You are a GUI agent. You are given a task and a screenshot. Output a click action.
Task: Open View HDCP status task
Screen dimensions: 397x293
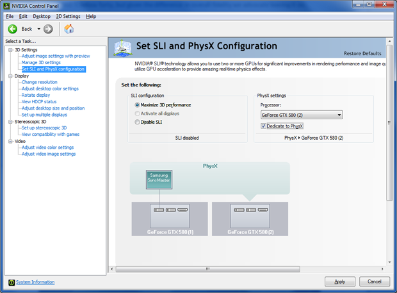pos(39,102)
